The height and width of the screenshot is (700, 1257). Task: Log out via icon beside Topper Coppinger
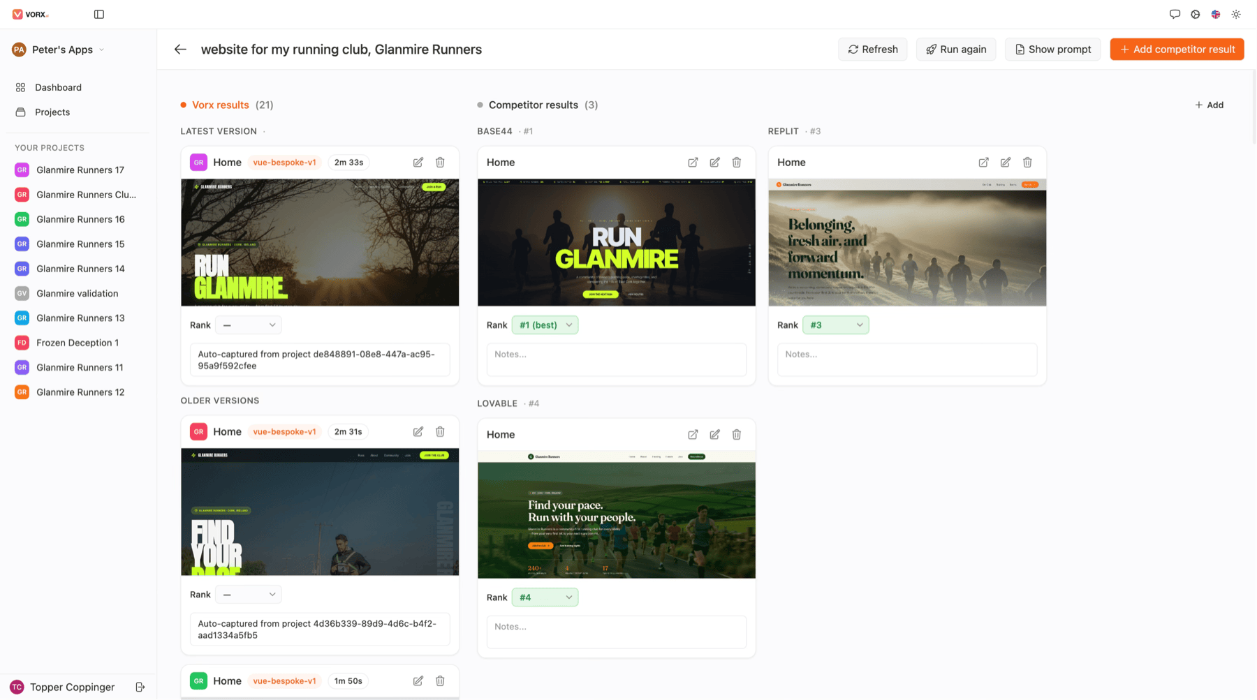(140, 687)
